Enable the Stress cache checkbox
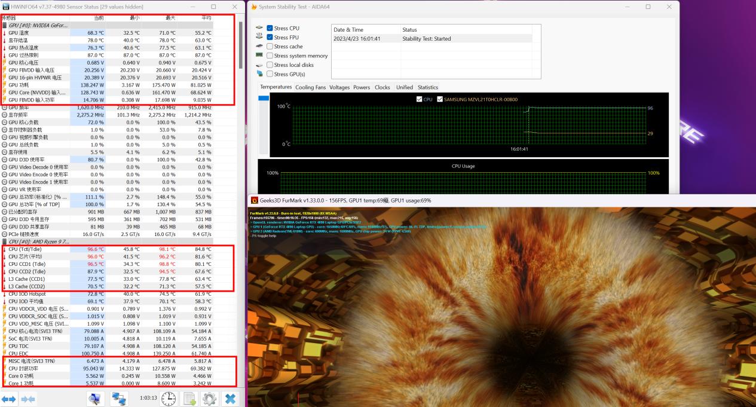The width and height of the screenshot is (756, 407). pos(270,46)
